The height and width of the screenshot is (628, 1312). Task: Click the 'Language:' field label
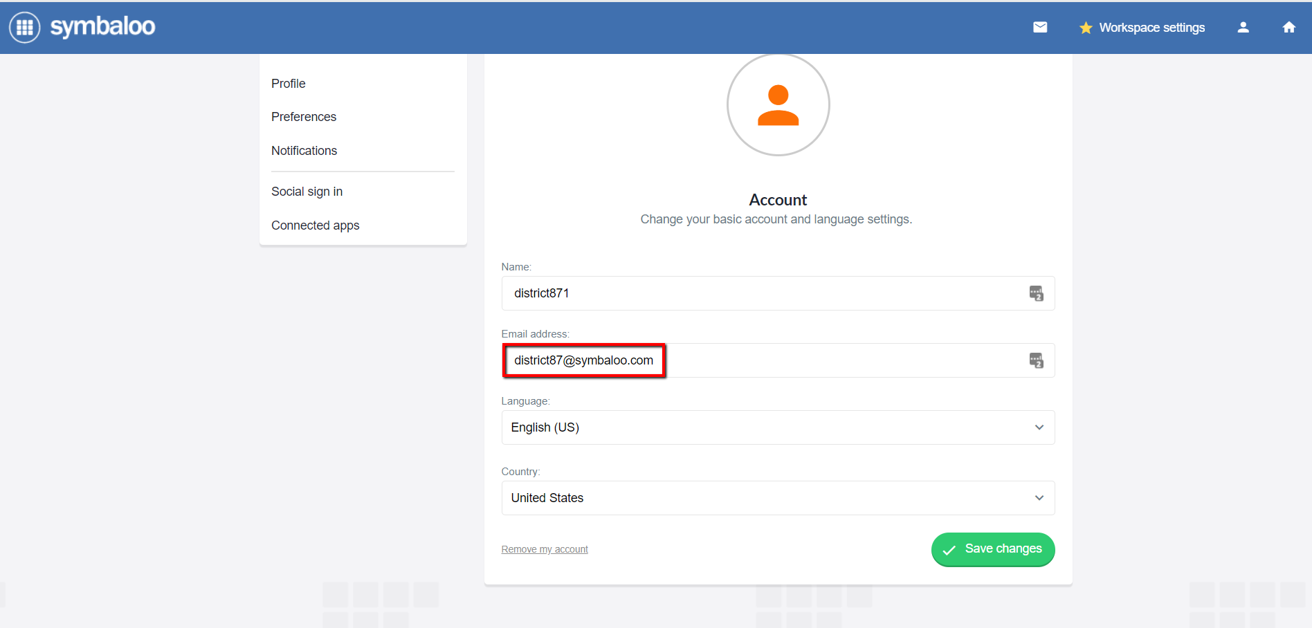(x=526, y=401)
